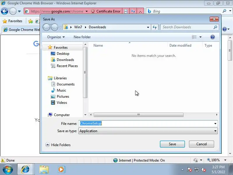The height and width of the screenshot is (175, 233).
Task: Click the IE Stop loading icon
Action: tap(140, 11)
